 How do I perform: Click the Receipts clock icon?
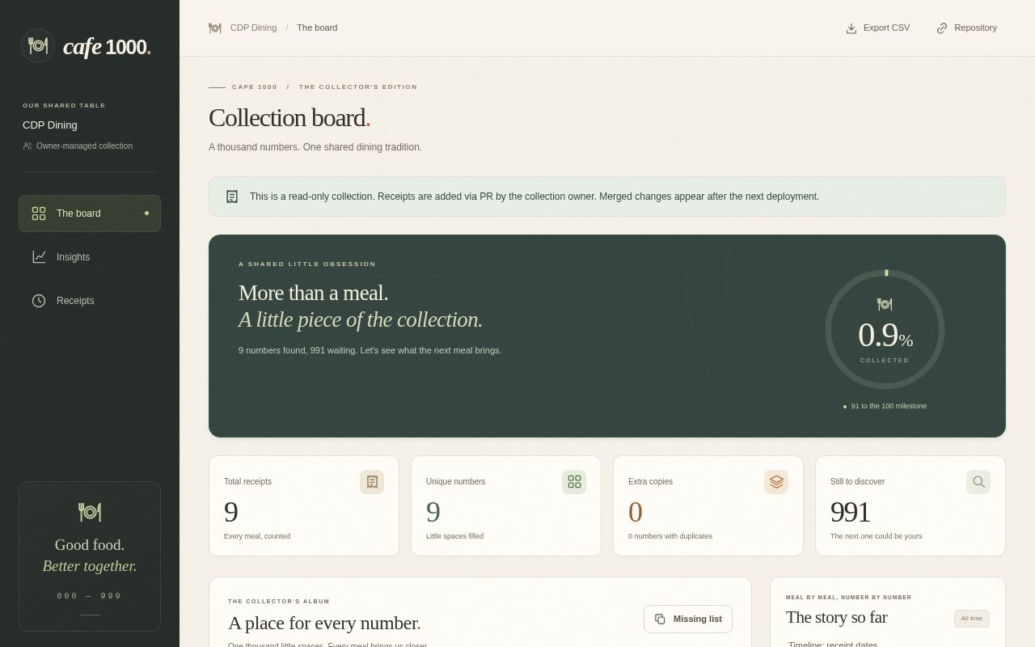(x=39, y=301)
